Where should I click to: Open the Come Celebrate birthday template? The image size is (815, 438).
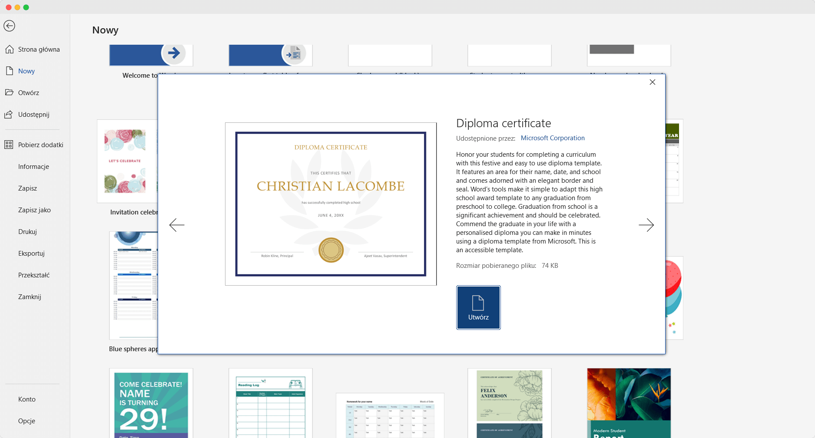(151, 403)
